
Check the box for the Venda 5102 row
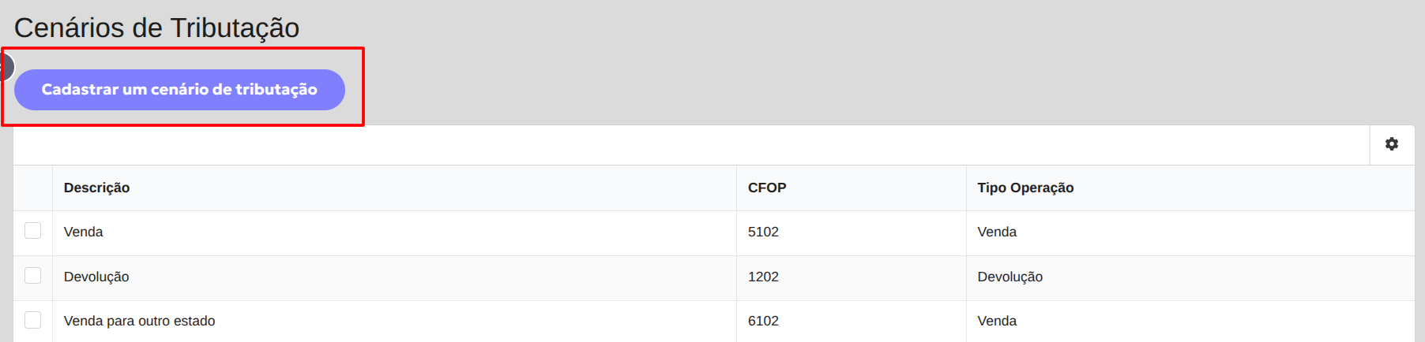pos(32,230)
